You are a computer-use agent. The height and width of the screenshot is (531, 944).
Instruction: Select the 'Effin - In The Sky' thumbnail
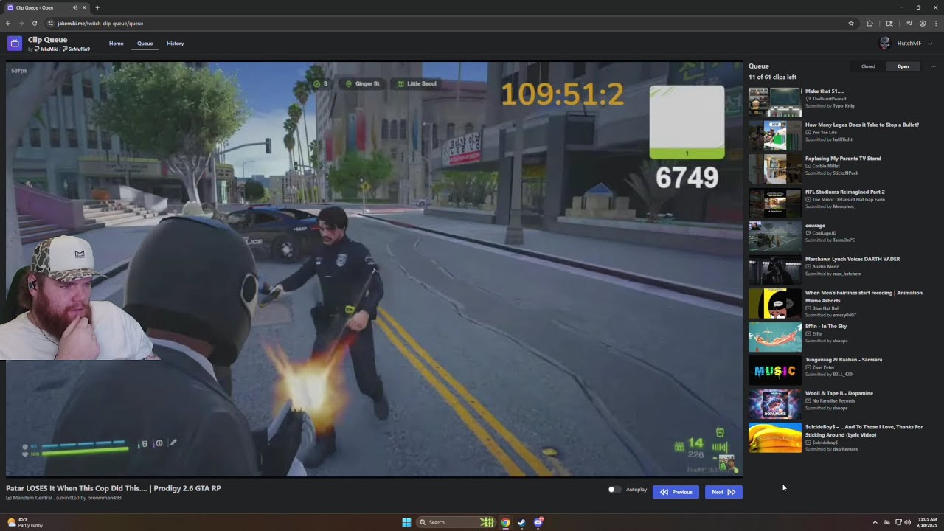pyautogui.click(x=775, y=337)
